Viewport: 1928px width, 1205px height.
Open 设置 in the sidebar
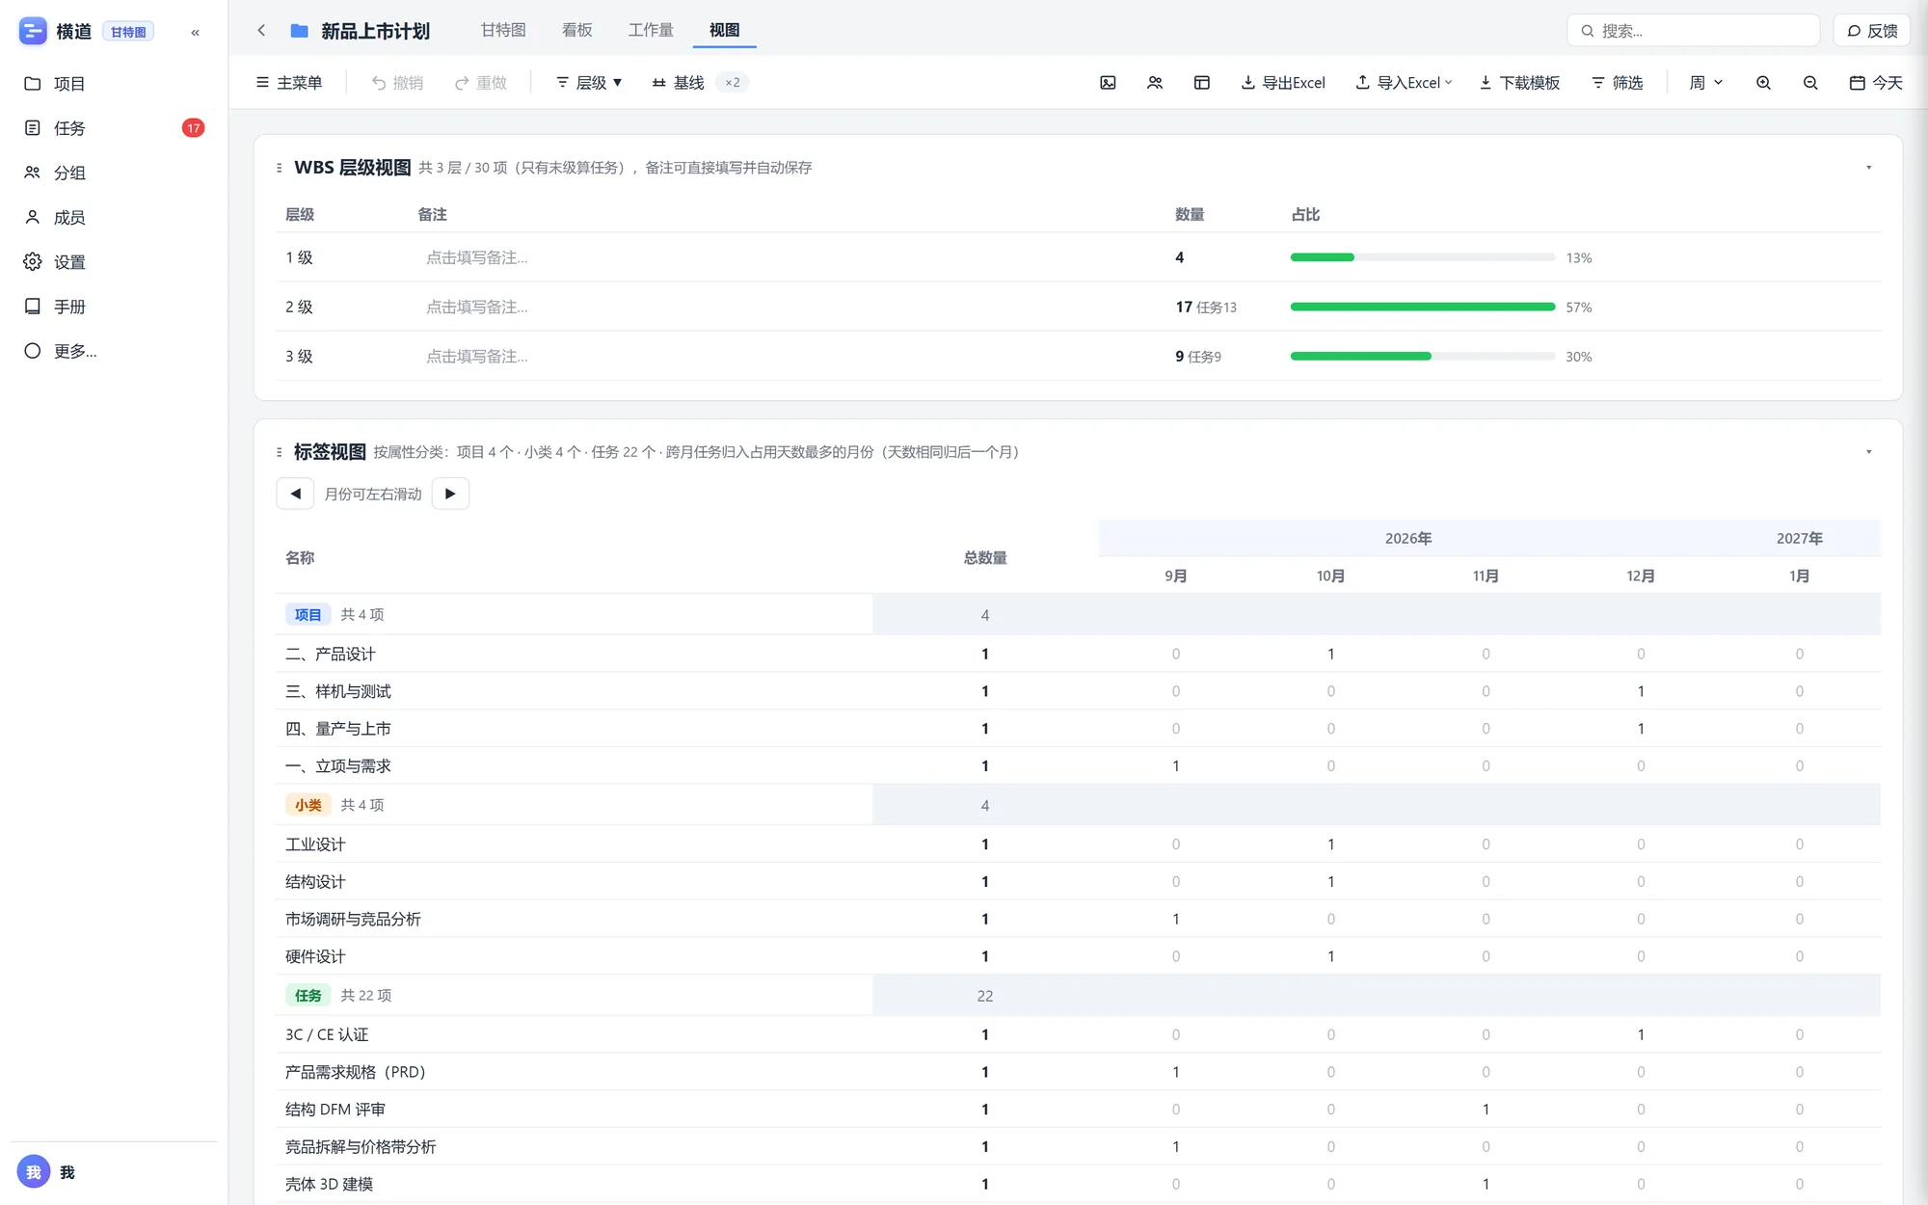pos(114,262)
